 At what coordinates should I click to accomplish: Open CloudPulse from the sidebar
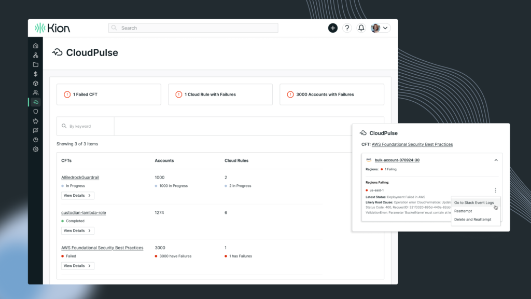tap(35, 102)
